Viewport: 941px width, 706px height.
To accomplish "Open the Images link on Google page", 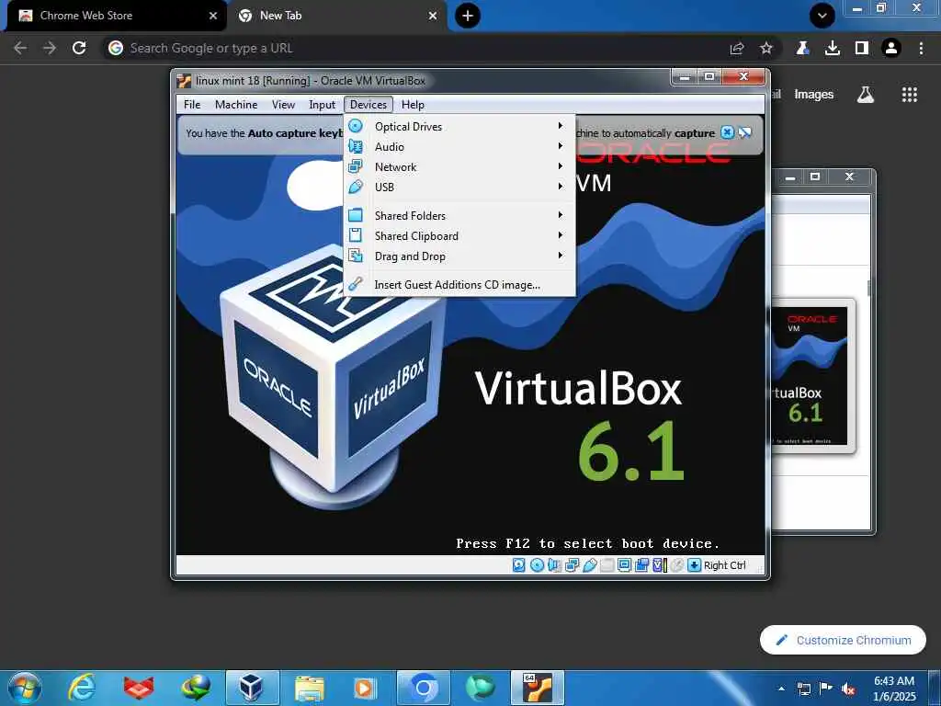I will click(x=814, y=95).
